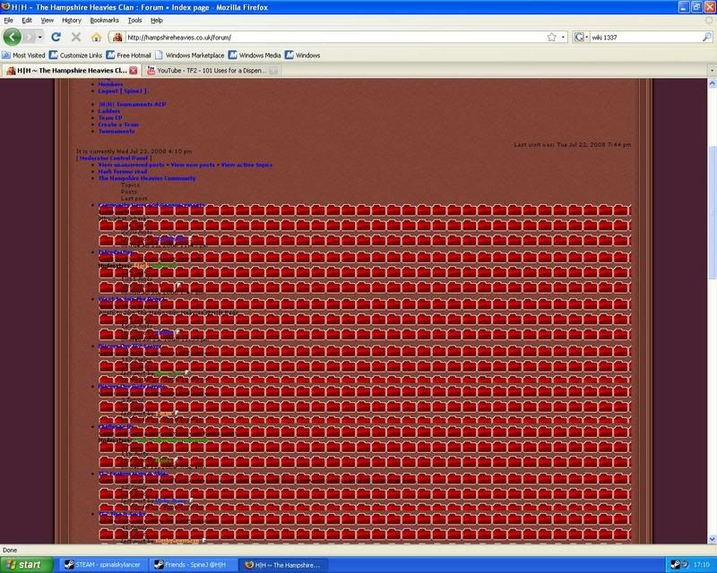
Task: Switch to the YouTube TF2 tab
Action: pos(211,70)
